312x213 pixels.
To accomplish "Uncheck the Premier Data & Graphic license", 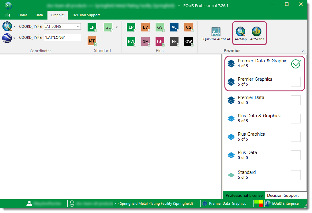I will 296,64.
